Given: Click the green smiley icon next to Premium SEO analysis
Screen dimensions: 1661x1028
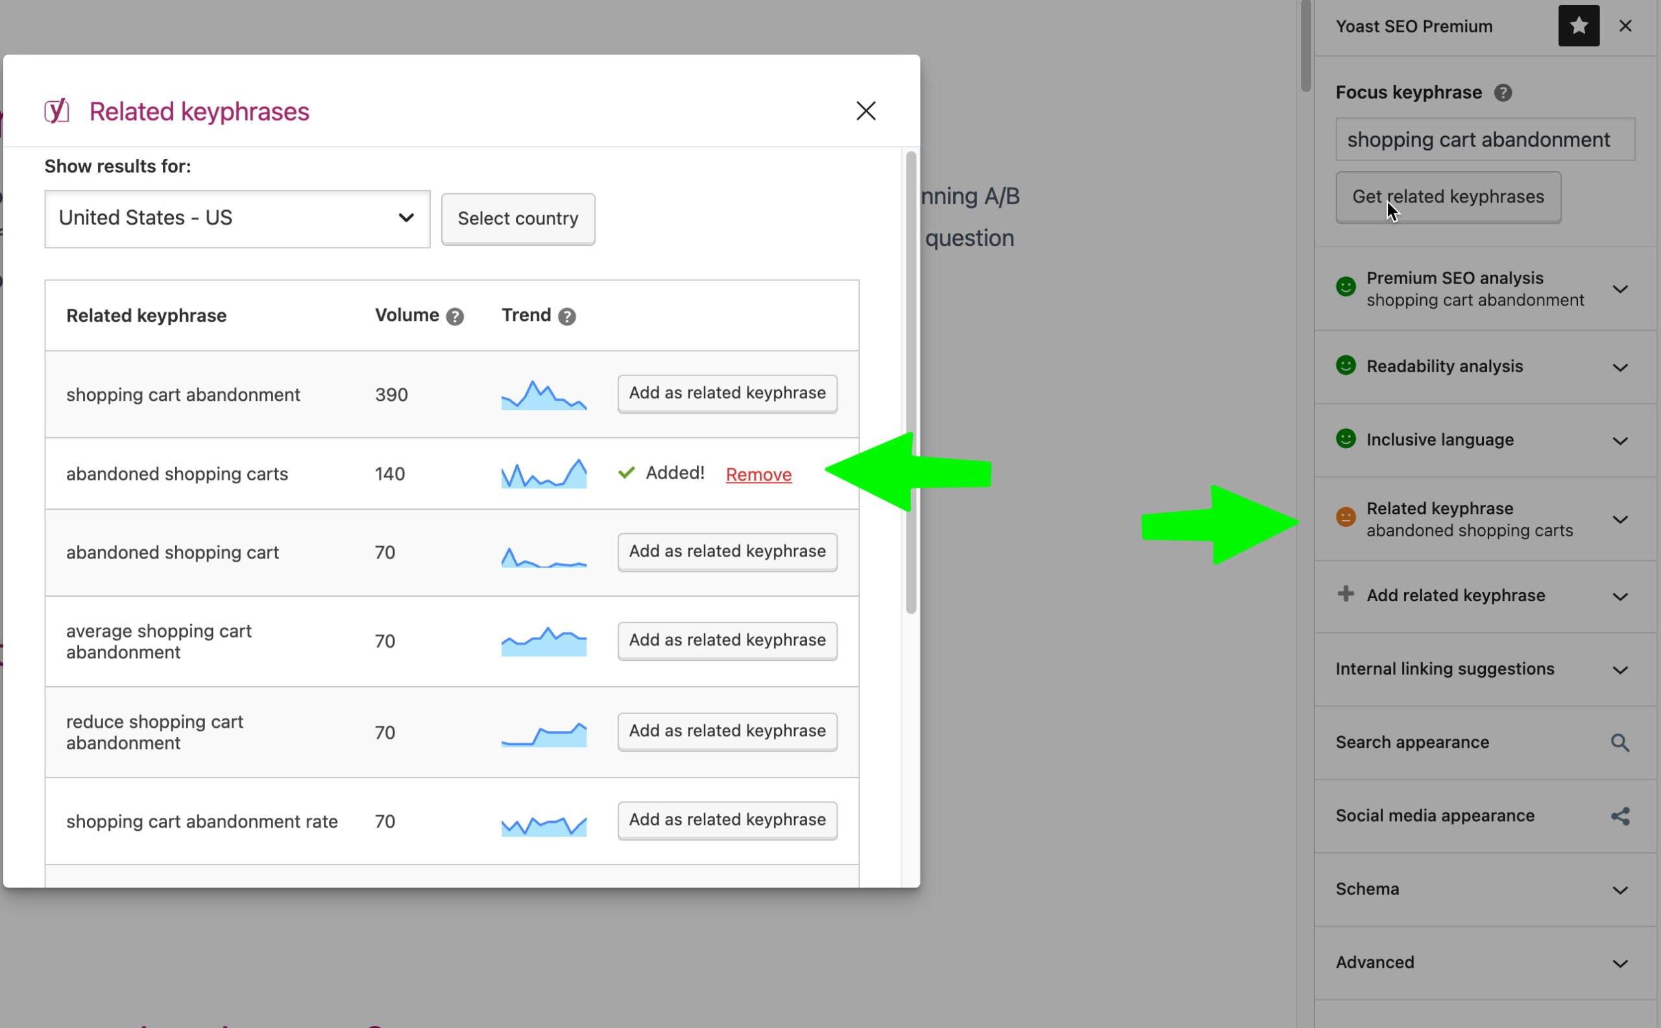Looking at the screenshot, I should tap(1346, 288).
